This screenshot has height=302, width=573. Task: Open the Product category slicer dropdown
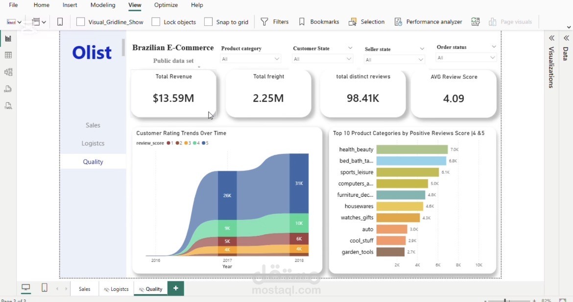pos(250,59)
